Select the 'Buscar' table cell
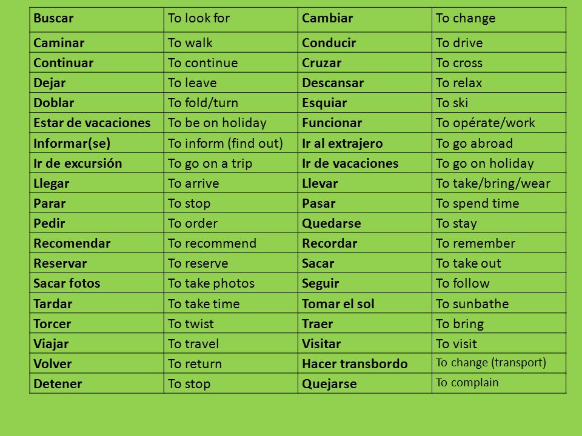Image resolution: width=582 pixels, height=436 pixels. (x=96, y=19)
